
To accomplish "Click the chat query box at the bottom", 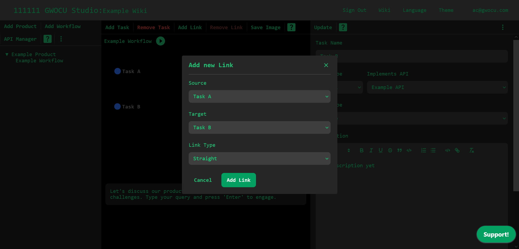I will tap(206, 194).
